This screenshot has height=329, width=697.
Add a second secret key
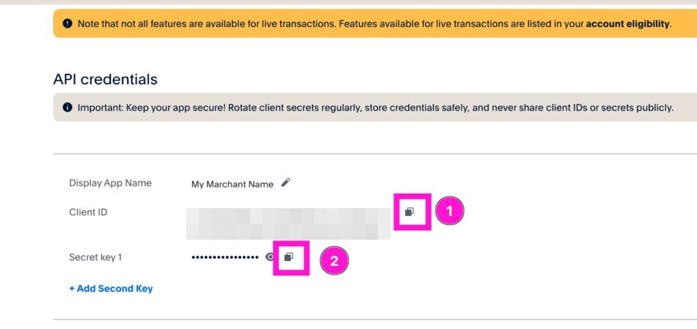click(111, 288)
